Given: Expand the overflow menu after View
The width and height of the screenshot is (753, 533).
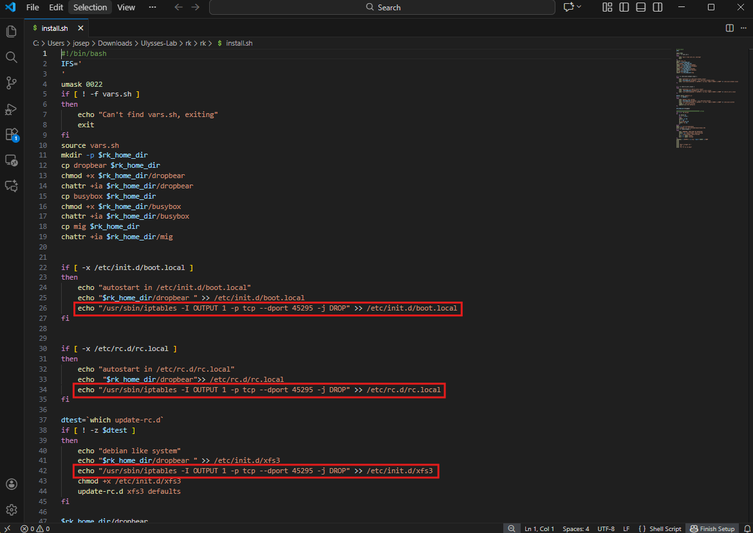Looking at the screenshot, I should 152,7.
